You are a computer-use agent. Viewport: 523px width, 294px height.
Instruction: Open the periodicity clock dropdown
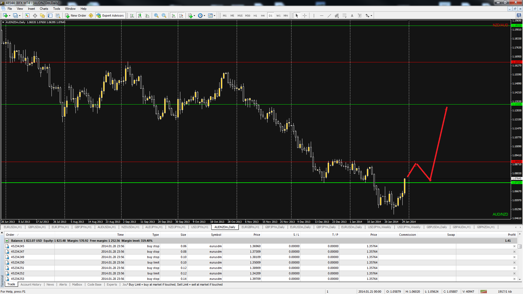204,16
